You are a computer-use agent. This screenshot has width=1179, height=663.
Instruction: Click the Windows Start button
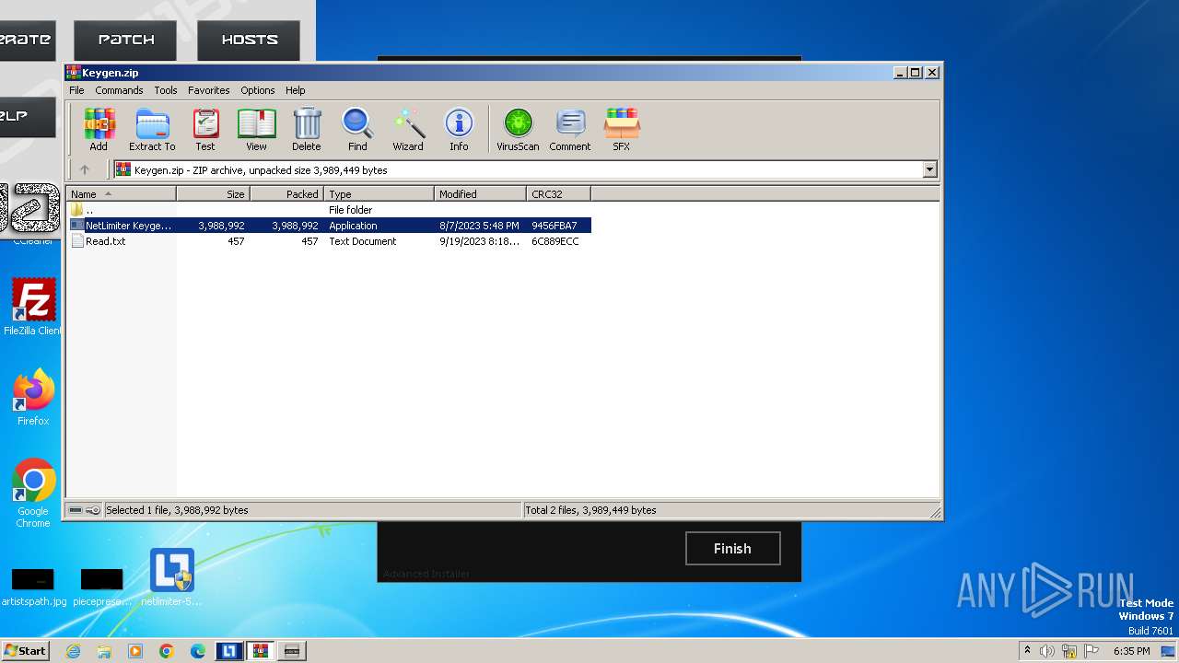25,650
